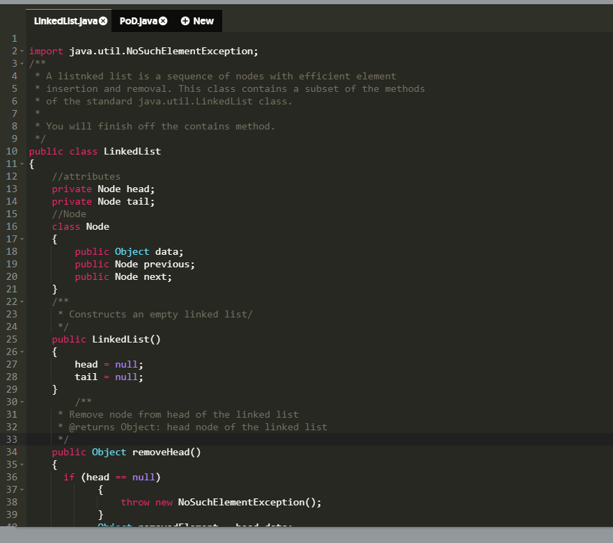Click on 'public class LinkedList' text
This screenshot has height=543, width=613.
tap(95, 152)
